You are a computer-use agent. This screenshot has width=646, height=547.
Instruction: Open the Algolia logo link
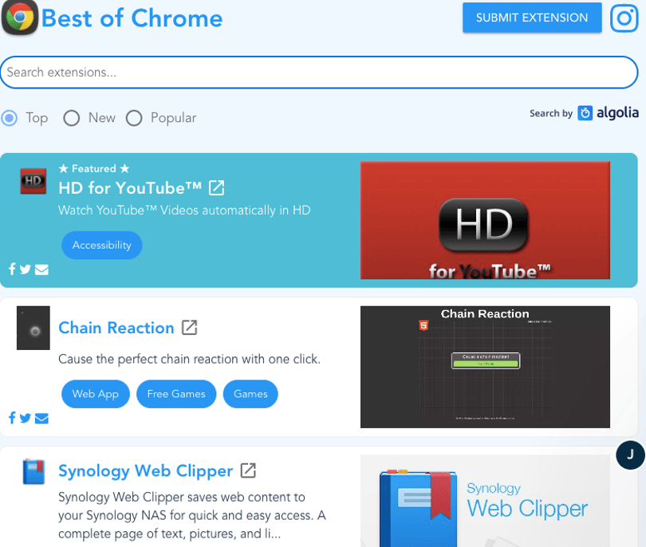pyautogui.click(x=608, y=113)
